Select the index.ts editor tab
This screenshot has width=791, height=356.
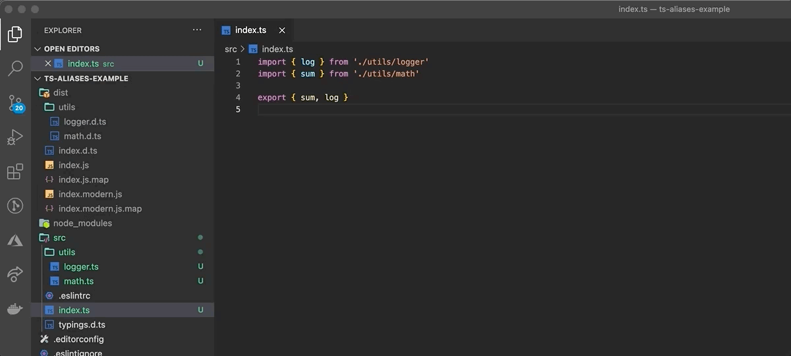[250, 30]
